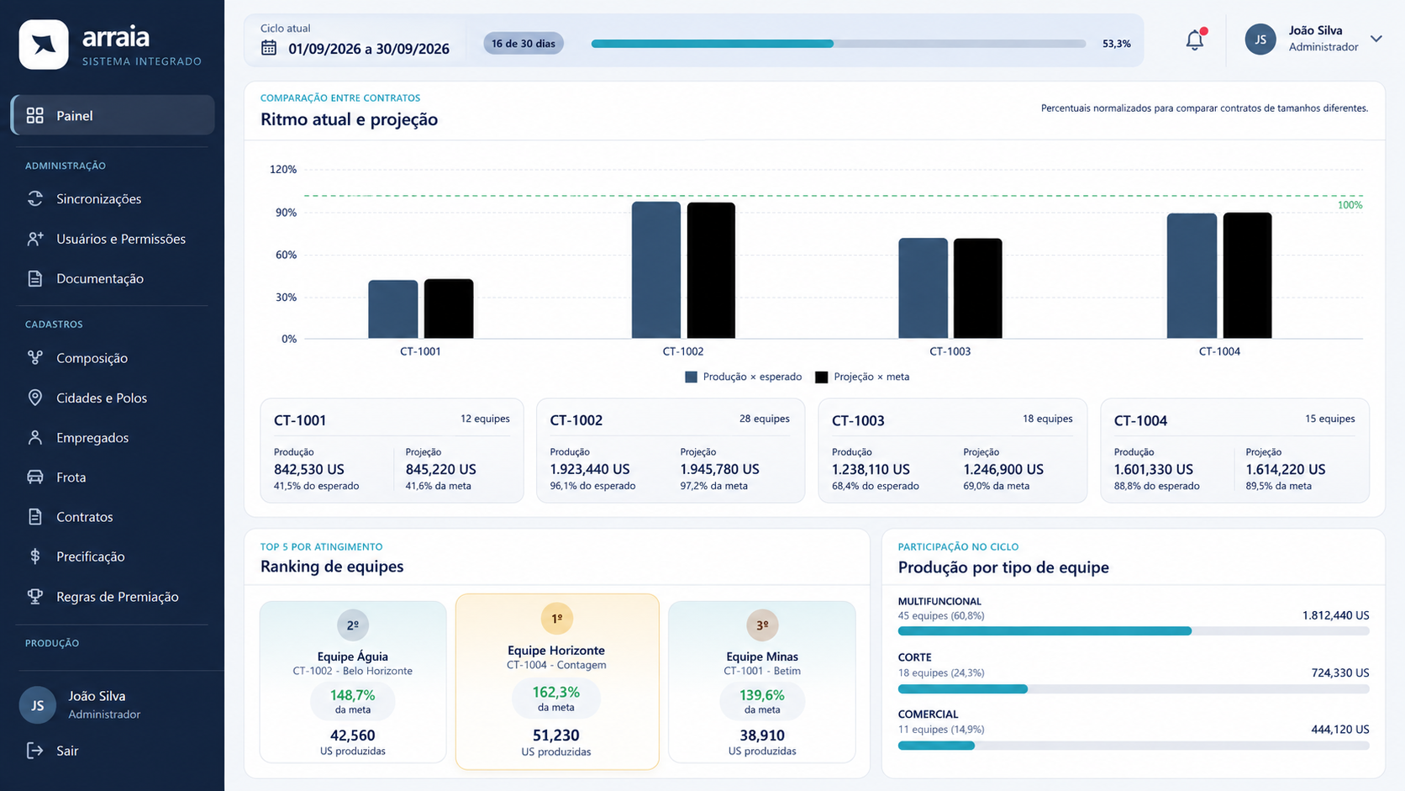Click the CT-1001 blue production bar
The image size is (1405, 791).
pos(392,309)
